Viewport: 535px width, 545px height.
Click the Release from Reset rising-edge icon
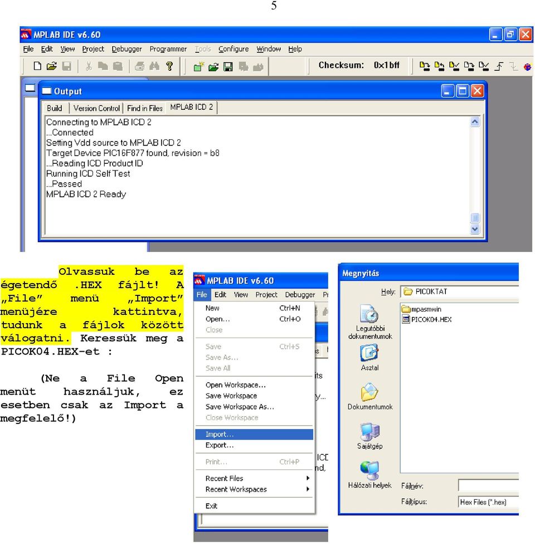(x=499, y=66)
